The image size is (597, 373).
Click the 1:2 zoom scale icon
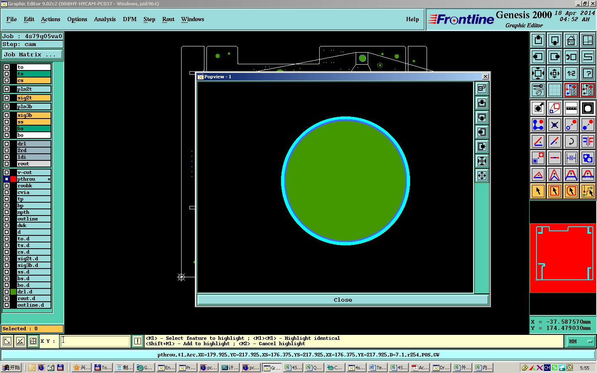pyautogui.click(x=571, y=73)
